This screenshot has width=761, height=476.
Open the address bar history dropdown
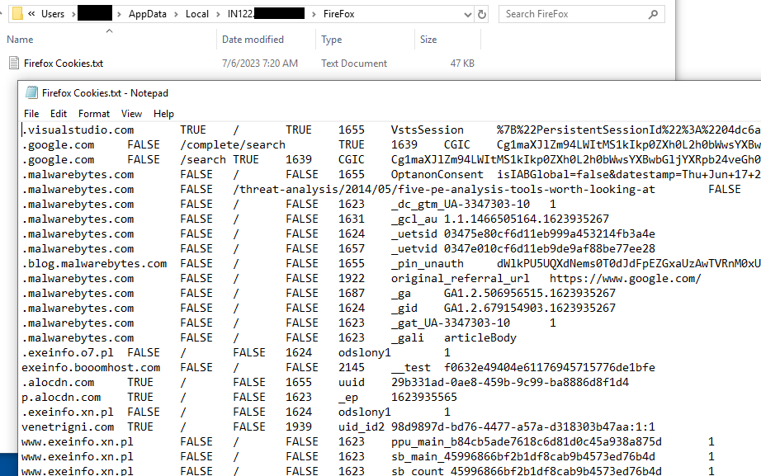point(467,14)
